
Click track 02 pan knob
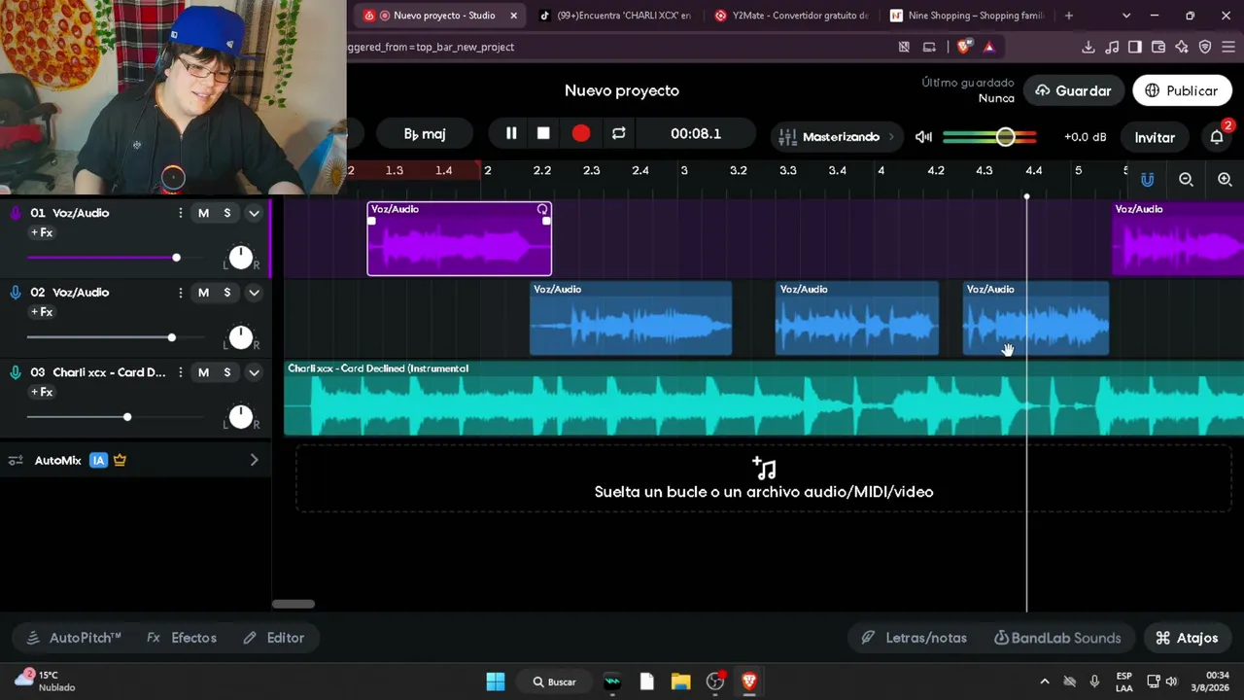click(x=240, y=337)
